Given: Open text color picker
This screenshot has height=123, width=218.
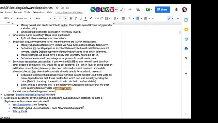Looking at the screenshot, I should [x=85, y=18].
